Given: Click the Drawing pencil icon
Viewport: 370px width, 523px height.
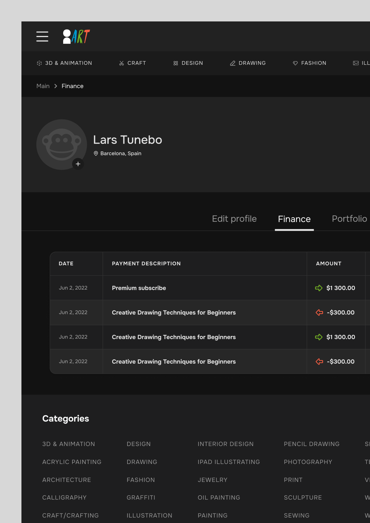Looking at the screenshot, I should [x=233, y=63].
